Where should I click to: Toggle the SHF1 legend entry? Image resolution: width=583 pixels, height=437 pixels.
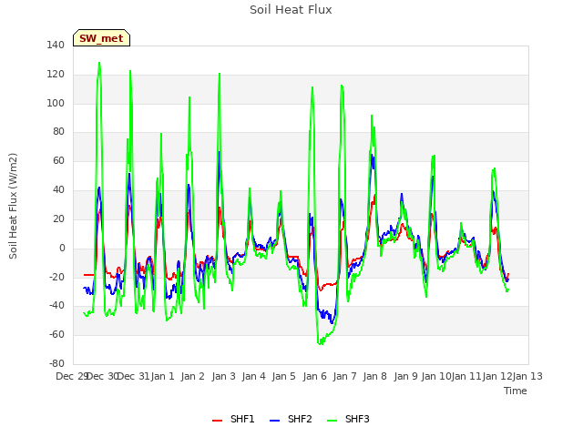tap(233, 419)
